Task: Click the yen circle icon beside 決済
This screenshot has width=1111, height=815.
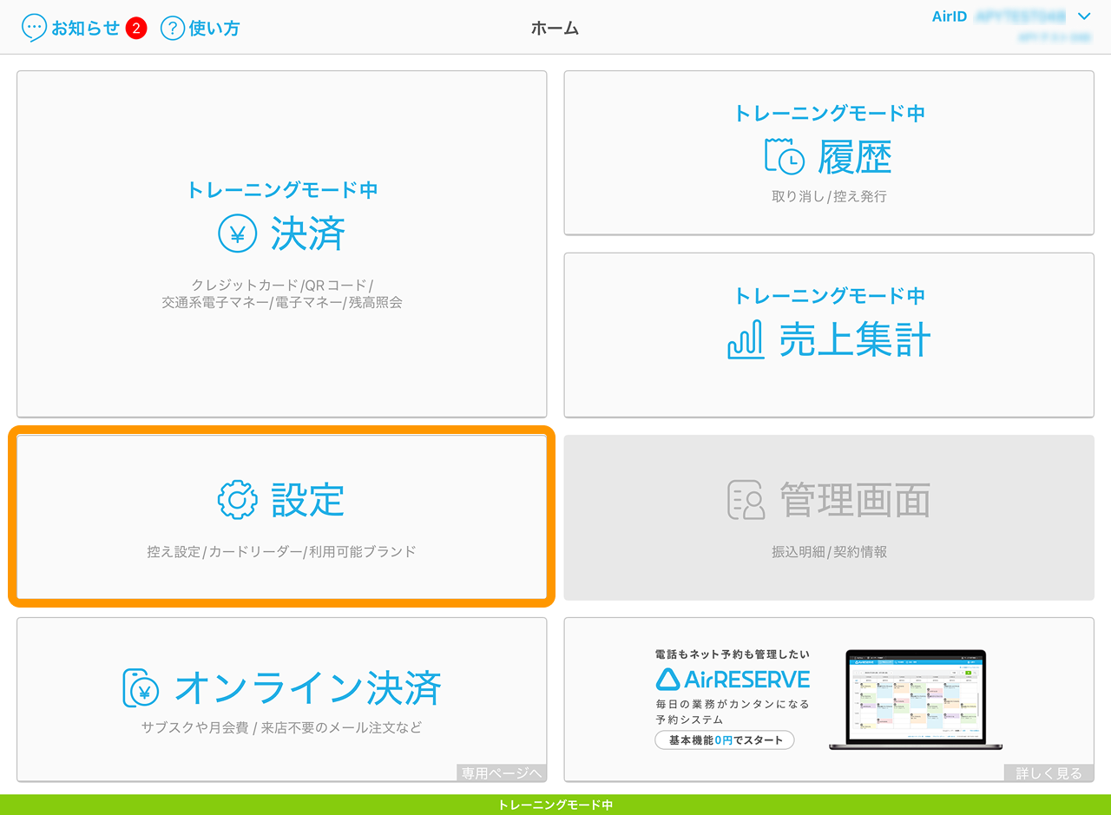Action: [x=237, y=233]
